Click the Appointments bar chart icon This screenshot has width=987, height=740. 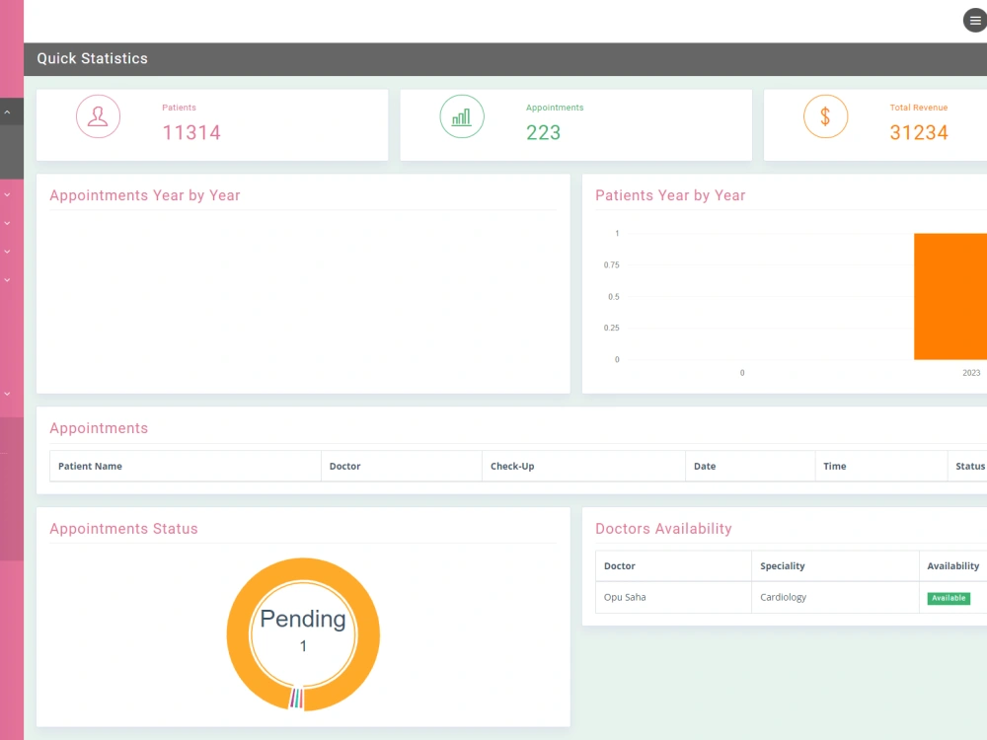click(462, 115)
